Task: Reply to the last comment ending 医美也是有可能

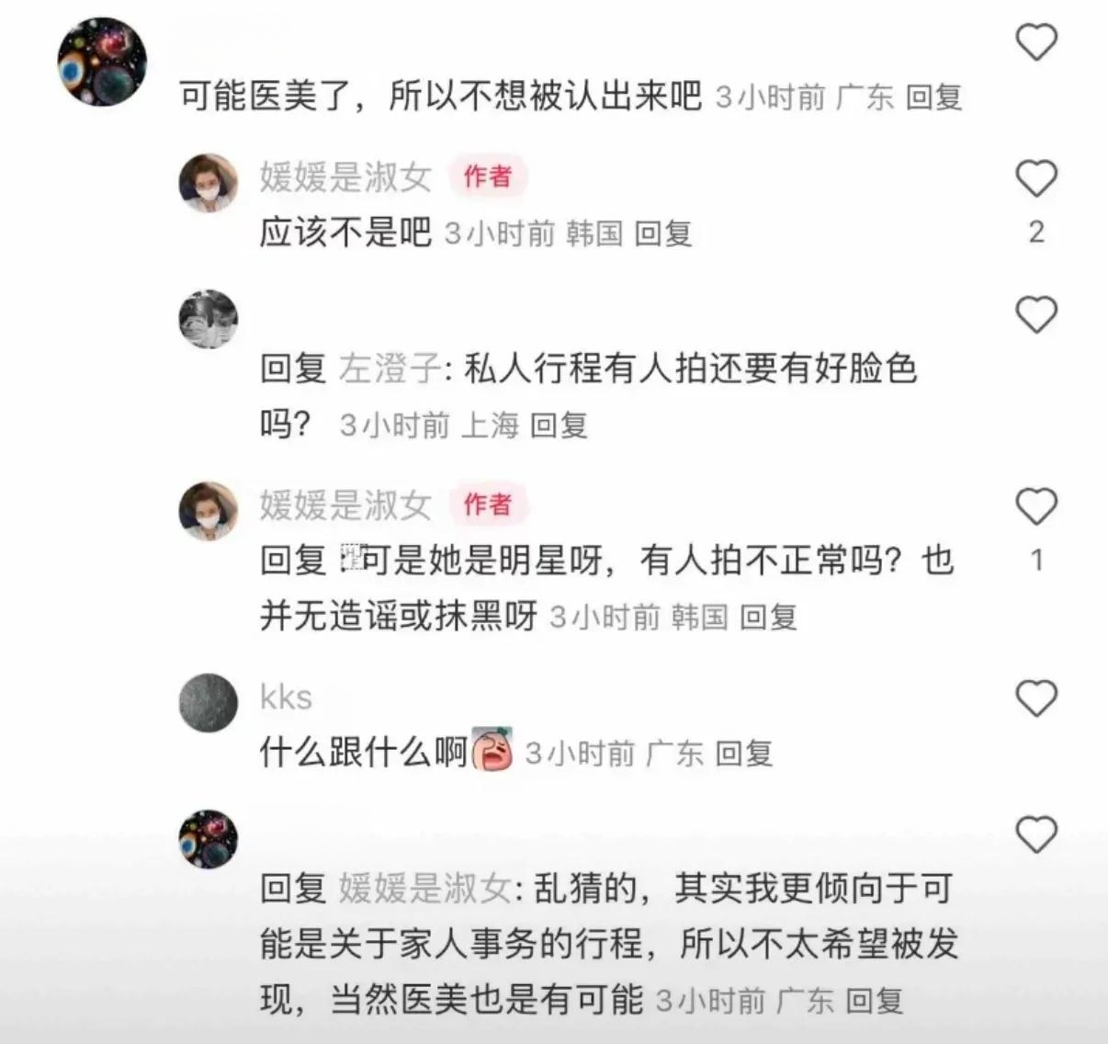Action: [x=874, y=1000]
